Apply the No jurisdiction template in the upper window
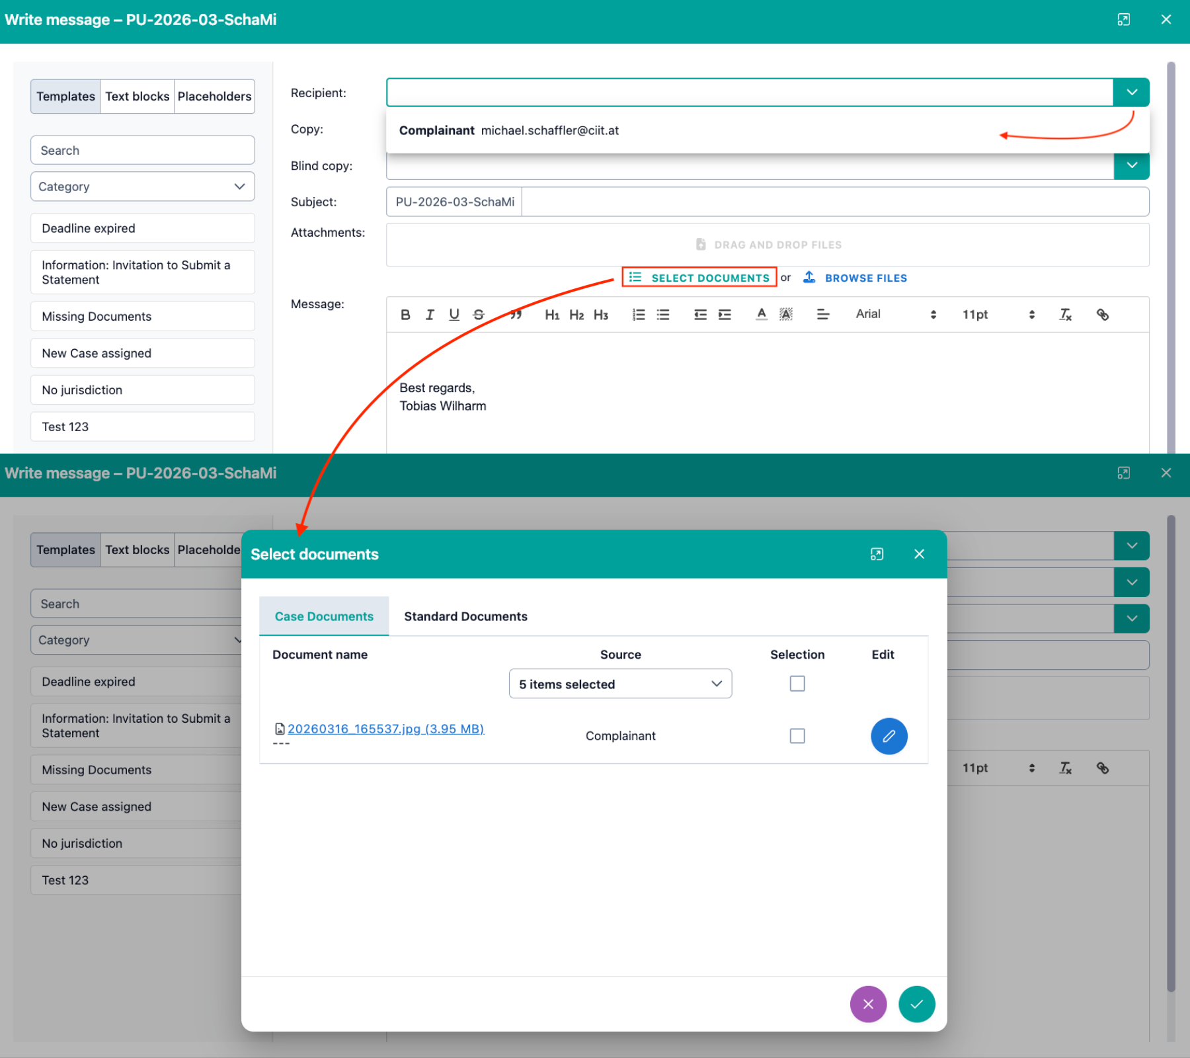 [143, 390]
